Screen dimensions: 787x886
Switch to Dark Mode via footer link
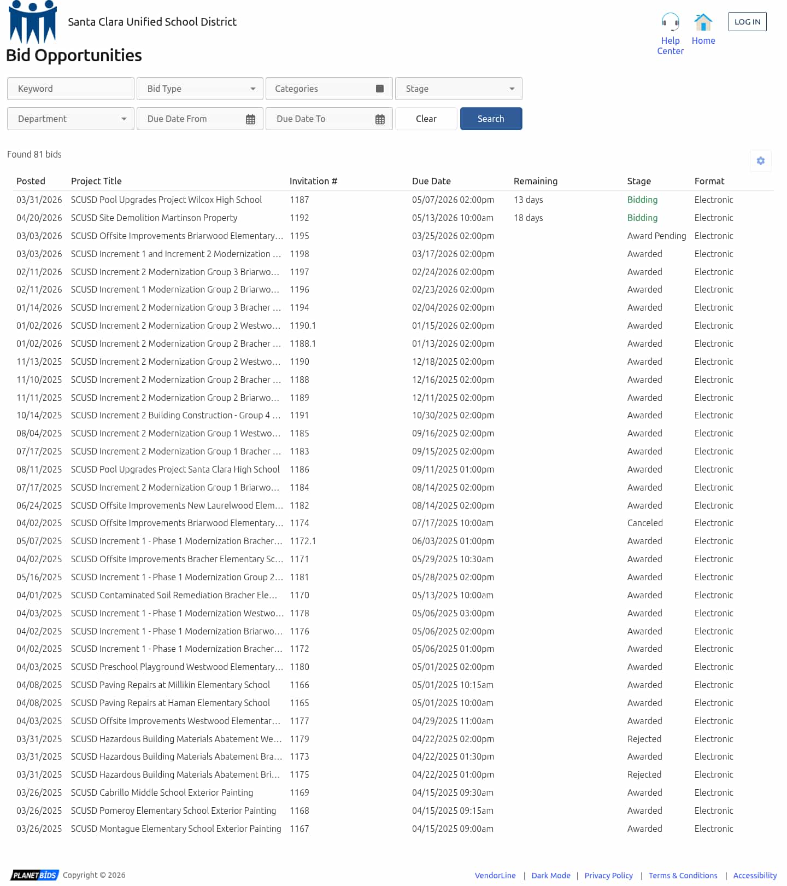(x=551, y=876)
